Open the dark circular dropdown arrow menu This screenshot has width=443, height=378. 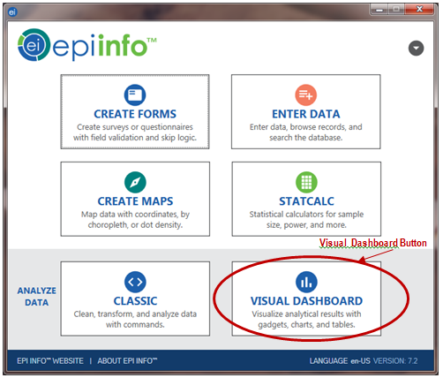coord(416,49)
